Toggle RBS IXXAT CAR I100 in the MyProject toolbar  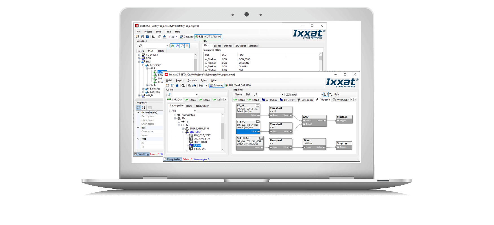208,37
